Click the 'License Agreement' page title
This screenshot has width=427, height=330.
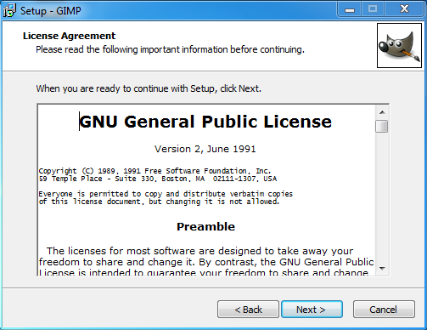click(x=69, y=36)
